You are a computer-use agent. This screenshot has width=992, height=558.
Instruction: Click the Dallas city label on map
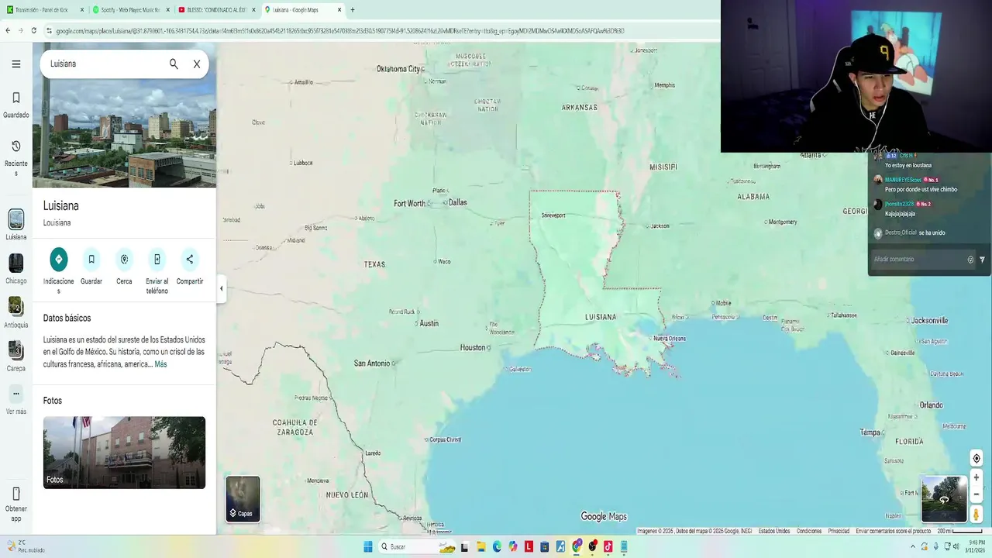[458, 202]
